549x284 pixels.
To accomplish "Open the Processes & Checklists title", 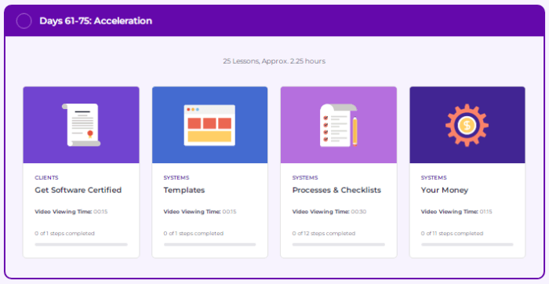I will [x=336, y=190].
